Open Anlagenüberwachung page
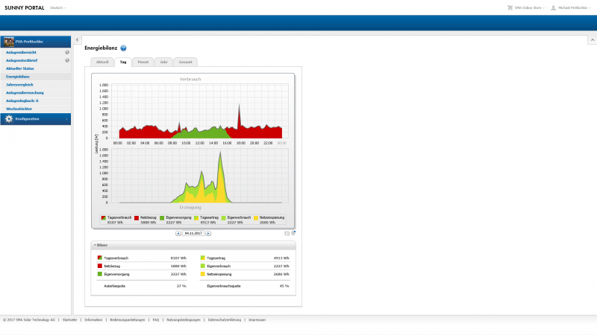Viewport: 597px width, 335px height. (25, 92)
